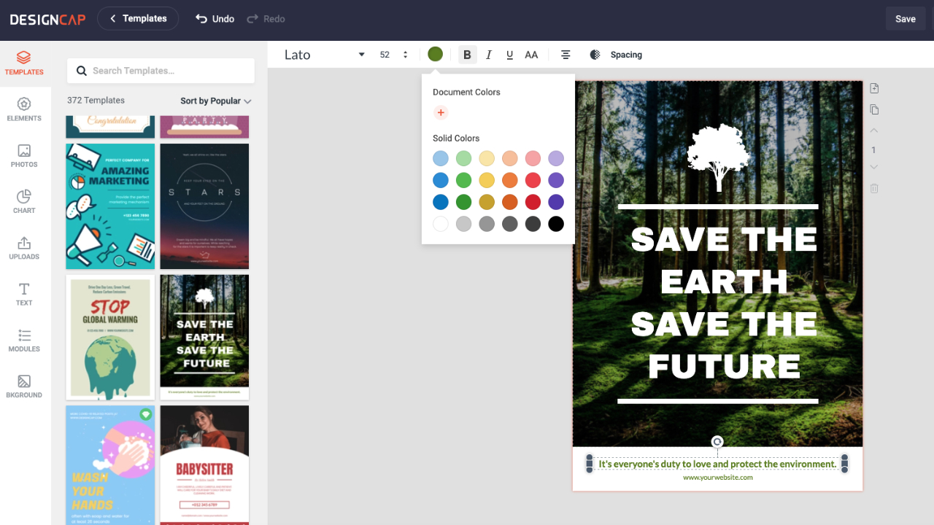Toggle bold formatting
The height and width of the screenshot is (525, 934).
point(467,55)
